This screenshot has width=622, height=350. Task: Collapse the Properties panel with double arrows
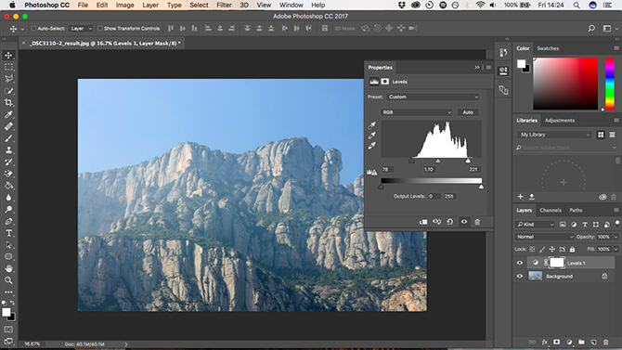pos(477,68)
